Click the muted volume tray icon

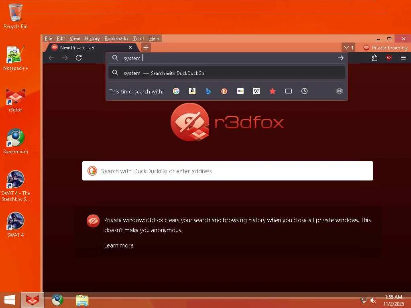tap(373, 300)
